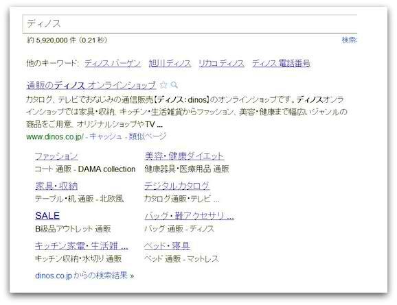
Task: Click the 検索 link at right edge
Action: (x=350, y=40)
